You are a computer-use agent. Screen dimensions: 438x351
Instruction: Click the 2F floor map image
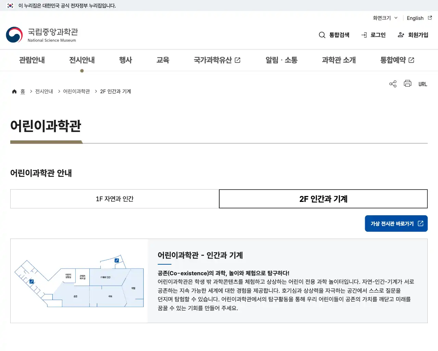coord(79,280)
